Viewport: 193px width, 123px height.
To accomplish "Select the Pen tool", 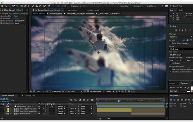I will 25,6.
